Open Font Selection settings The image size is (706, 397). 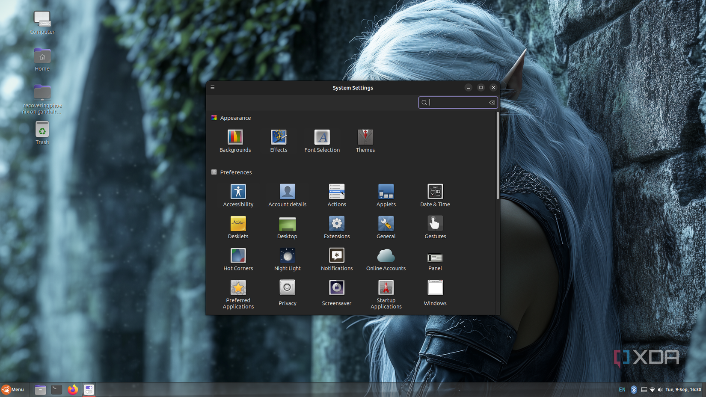point(322,141)
